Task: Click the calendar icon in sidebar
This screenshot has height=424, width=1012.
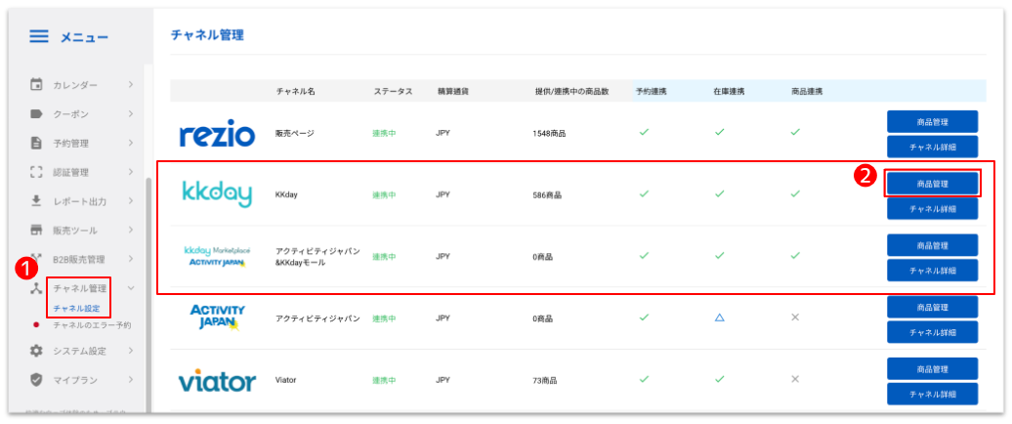Action: [x=37, y=85]
